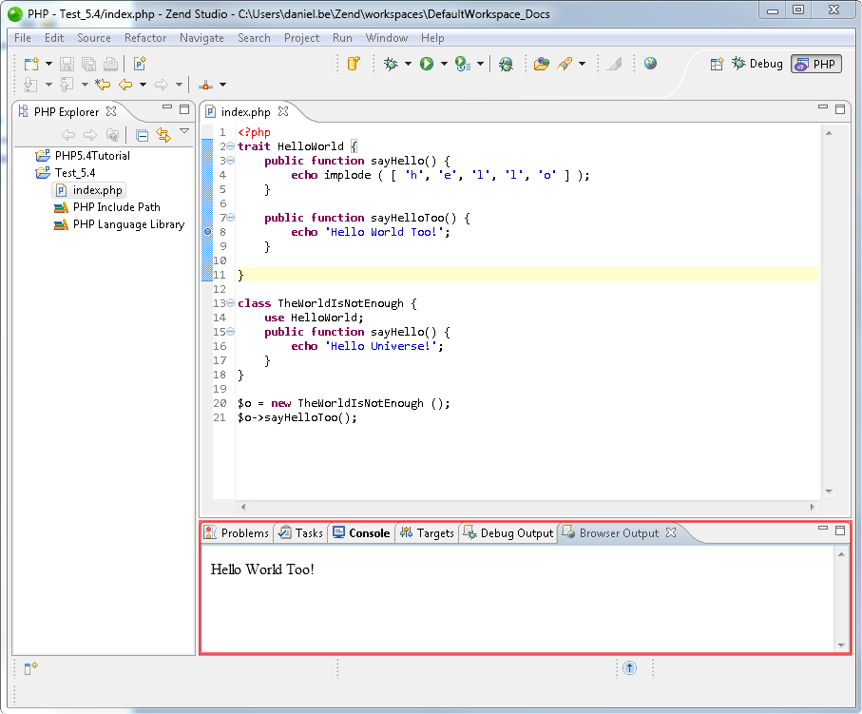Collapse the class fold marker on line 13
The image size is (862, 714).
pyautogui.click(x=230, y=303)
